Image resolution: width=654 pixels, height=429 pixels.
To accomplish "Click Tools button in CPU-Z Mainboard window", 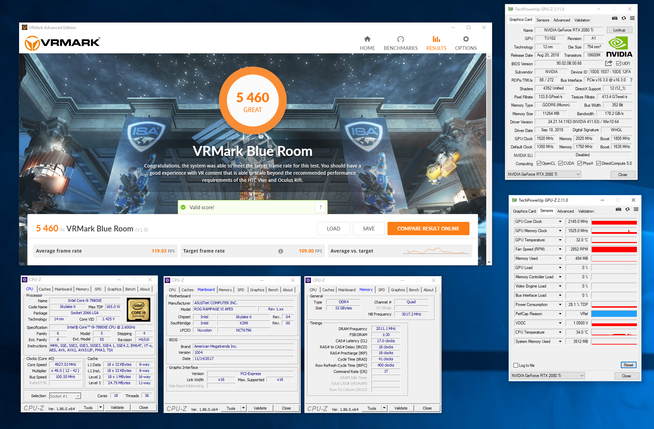I will pyautogui.click(x=231, y=408).
